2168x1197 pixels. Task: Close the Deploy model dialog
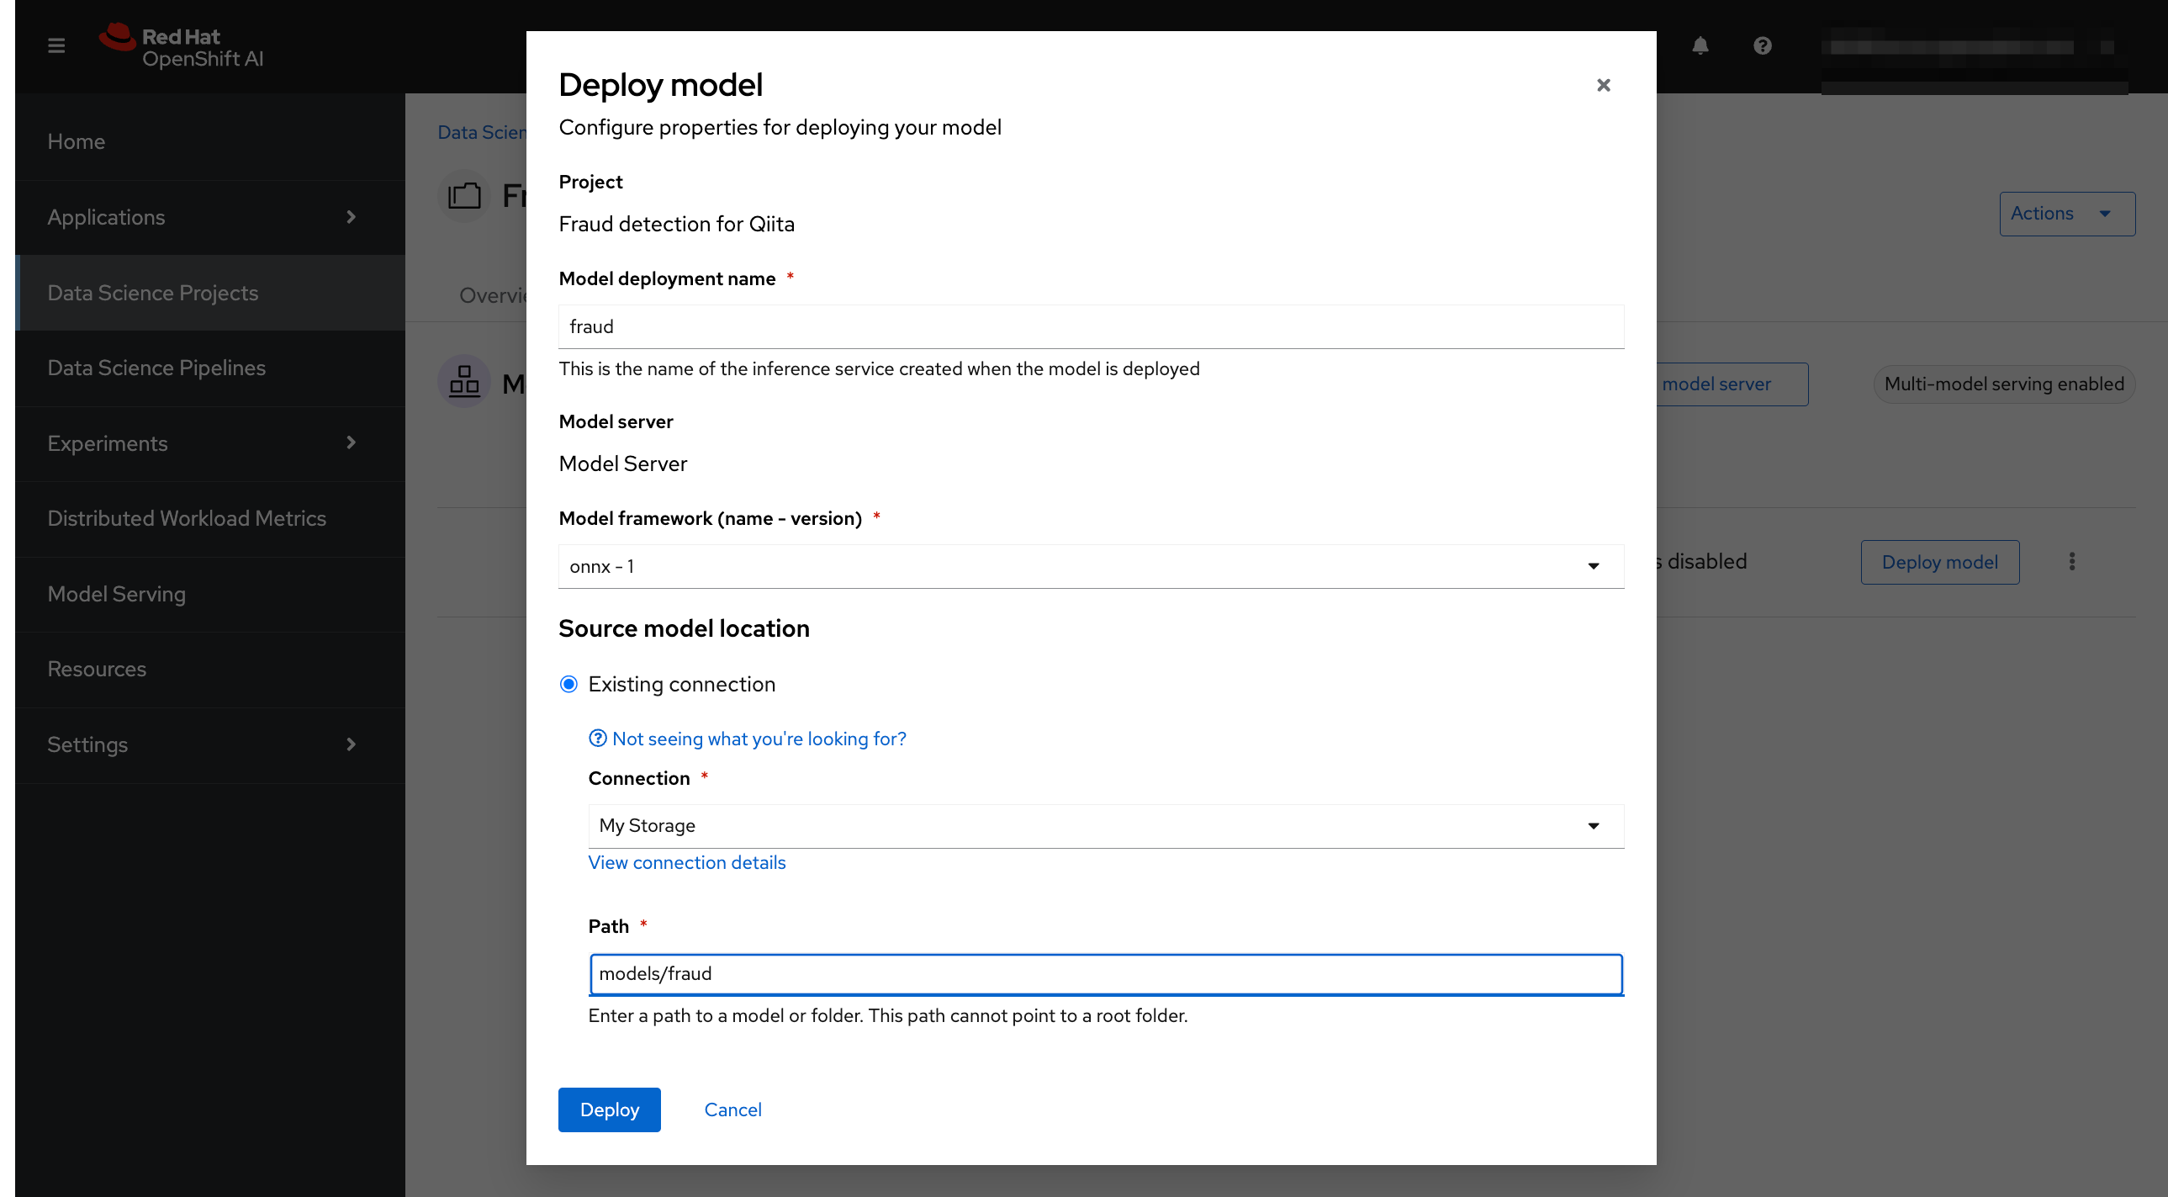(1603, 85)
